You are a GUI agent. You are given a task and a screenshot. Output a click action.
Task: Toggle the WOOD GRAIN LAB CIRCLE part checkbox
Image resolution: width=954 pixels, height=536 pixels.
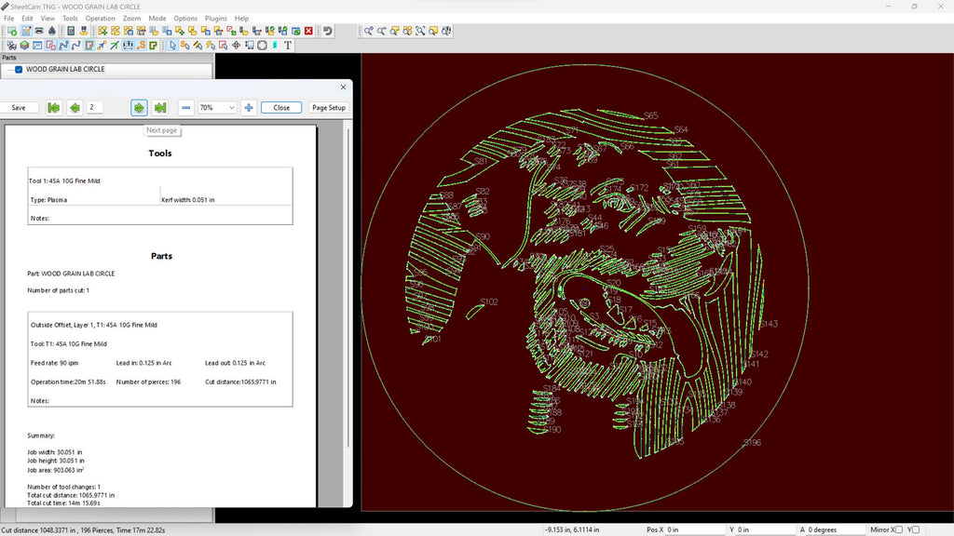pos(19,69)
